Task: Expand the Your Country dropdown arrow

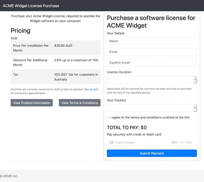Action: [195, 108]
